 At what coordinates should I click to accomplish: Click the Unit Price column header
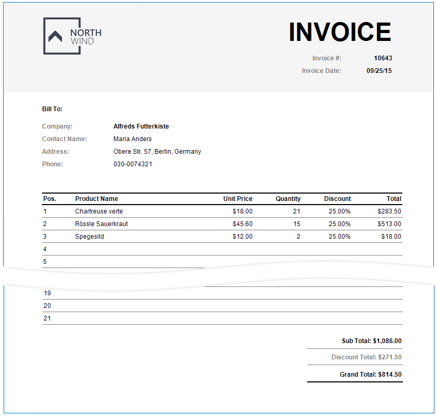237,198
